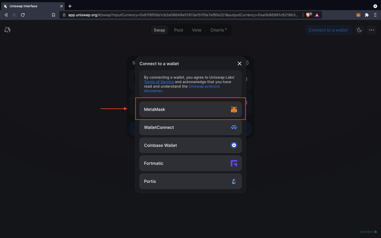Image resolution: width=381 pixels, height=238 pixels.
Task: Click Connect to a wallet header button
Action: pyautogui.click(x=328, y=30)
